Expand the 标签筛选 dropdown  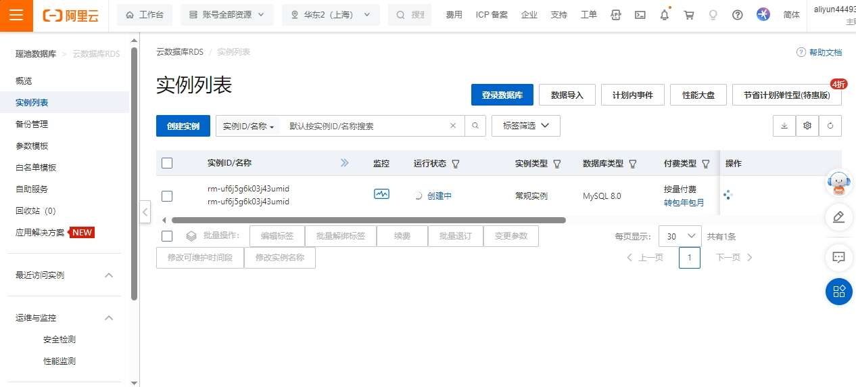pyautogui.click(x=525, y=126)
